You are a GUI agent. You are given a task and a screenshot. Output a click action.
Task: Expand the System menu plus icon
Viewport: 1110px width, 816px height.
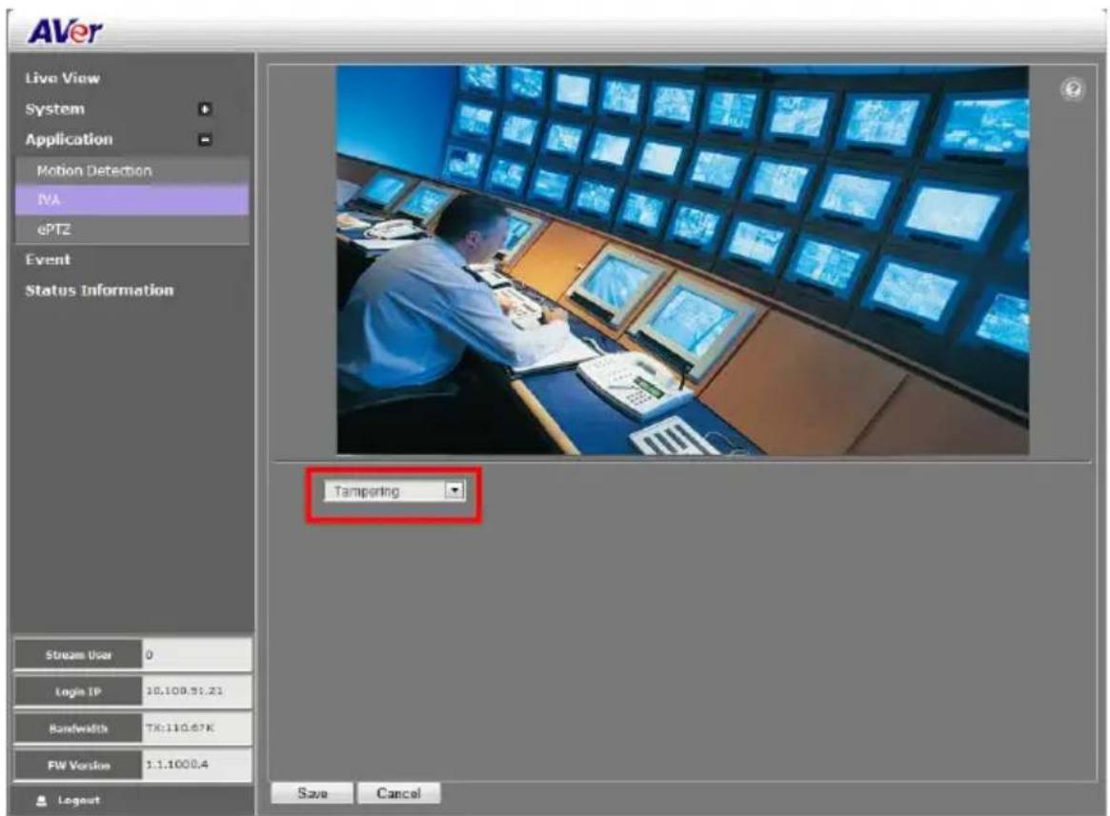(205, 109)
